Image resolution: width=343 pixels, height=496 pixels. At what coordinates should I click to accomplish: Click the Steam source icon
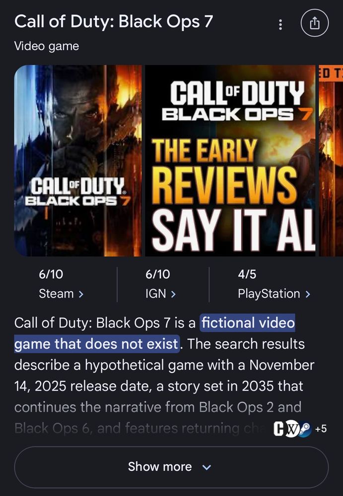pos(305,429)
